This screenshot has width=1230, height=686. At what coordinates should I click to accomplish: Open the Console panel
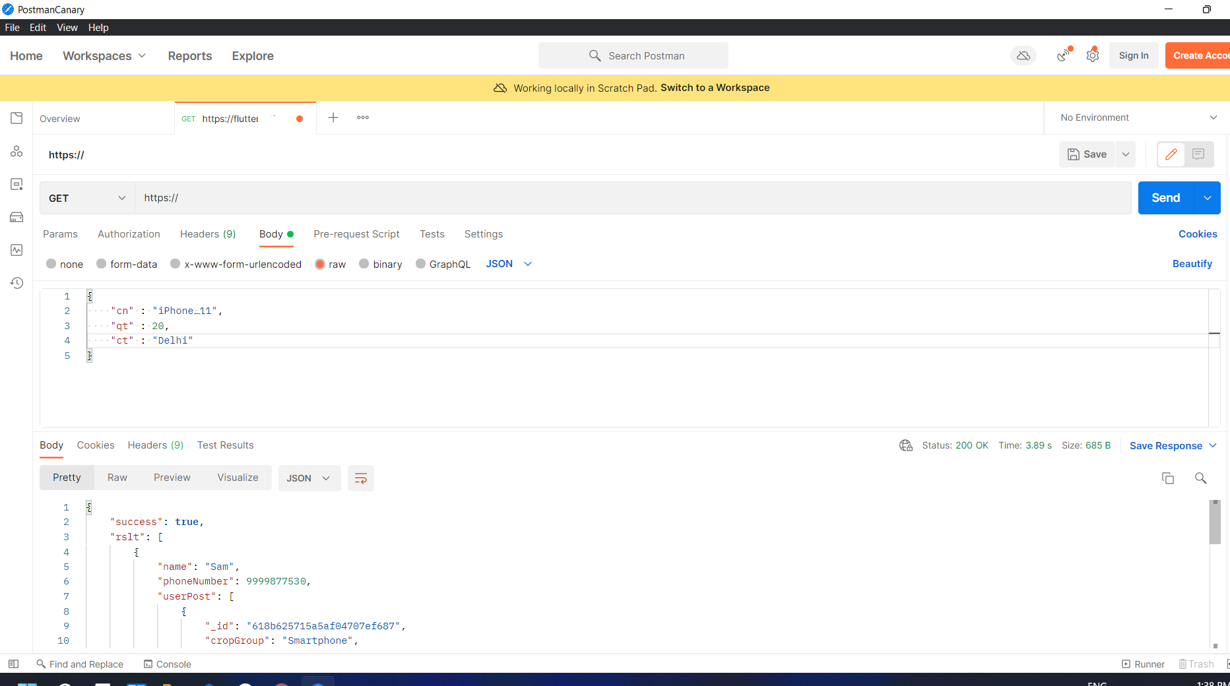coord(168,664)
